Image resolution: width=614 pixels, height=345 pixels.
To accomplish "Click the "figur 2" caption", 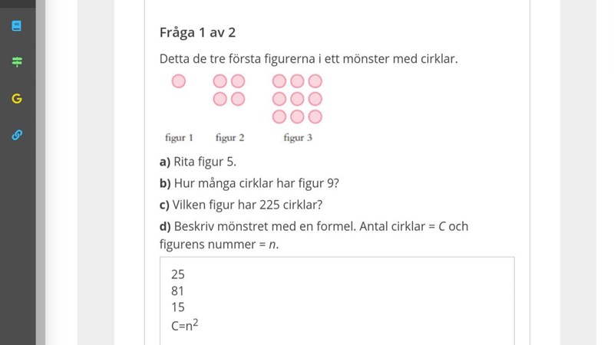I will point(229,138).
